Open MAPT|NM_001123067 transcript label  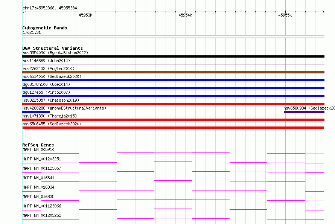point(42,168)
